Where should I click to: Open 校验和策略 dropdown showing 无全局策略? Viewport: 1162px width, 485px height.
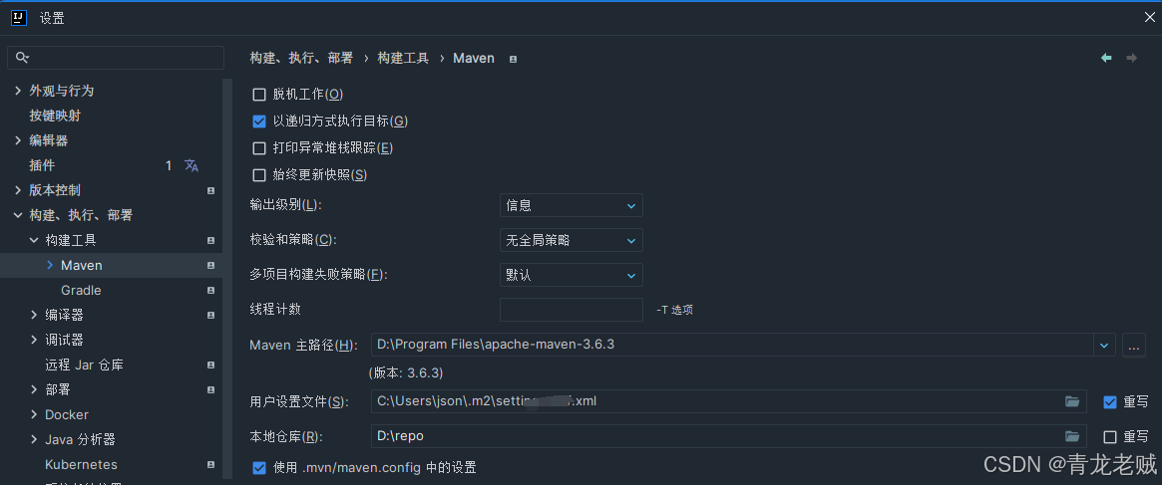tap(572, 240)
